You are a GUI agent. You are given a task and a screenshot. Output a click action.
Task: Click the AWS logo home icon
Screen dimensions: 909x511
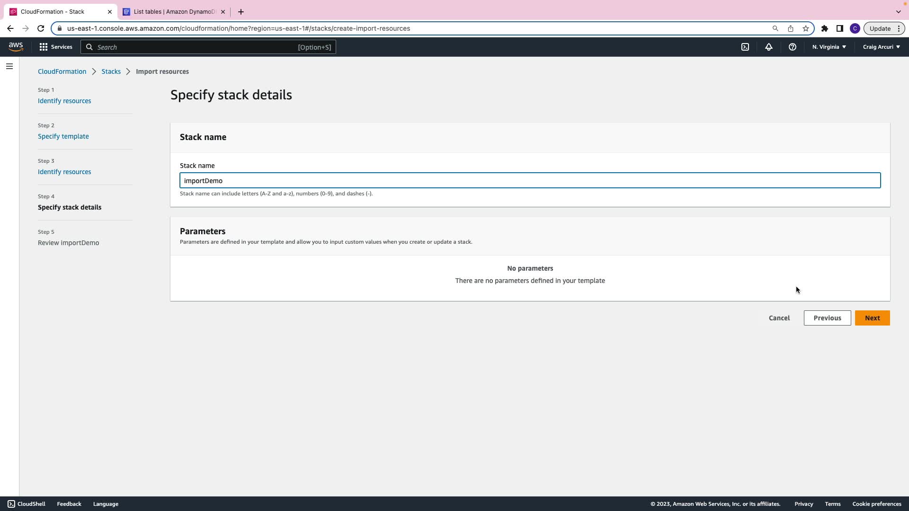(x=16, y=46)
